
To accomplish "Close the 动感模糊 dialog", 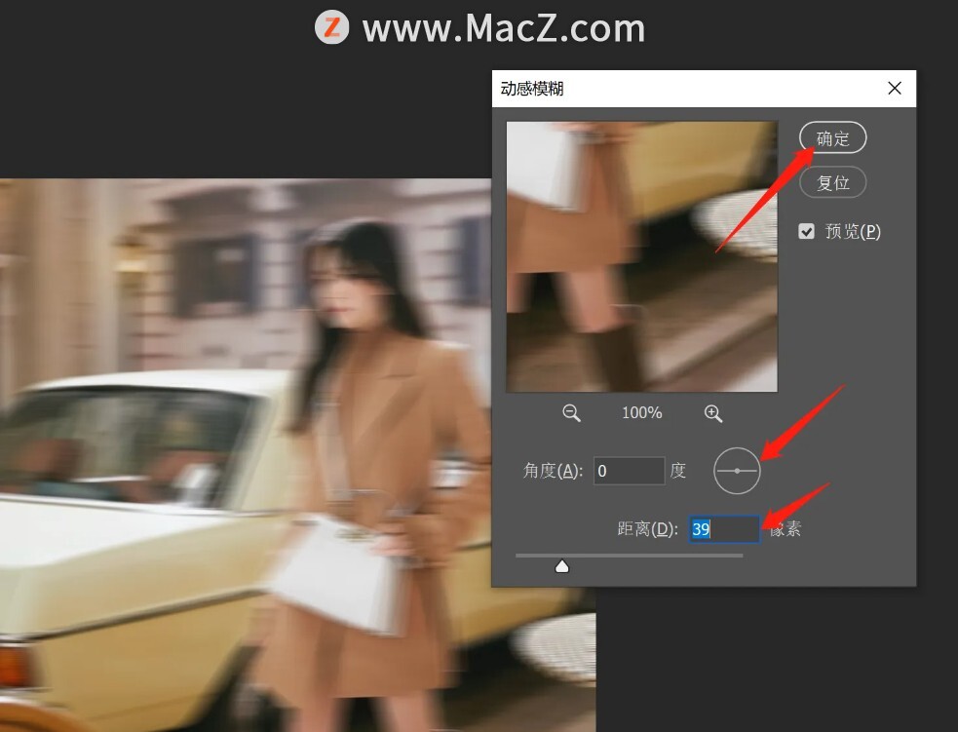I will tap(895, 89).
